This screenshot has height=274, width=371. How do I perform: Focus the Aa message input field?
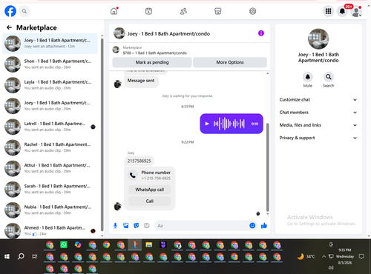202,226
